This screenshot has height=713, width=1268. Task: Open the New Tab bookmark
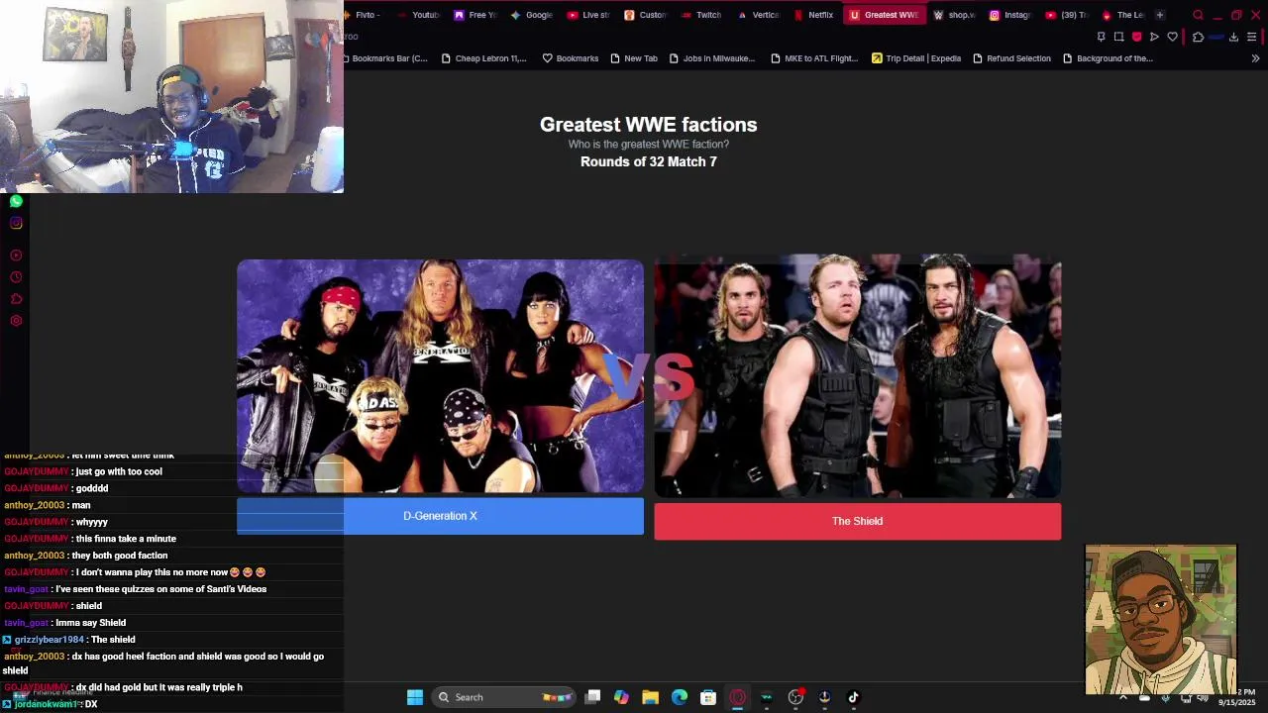click(634, 58)
